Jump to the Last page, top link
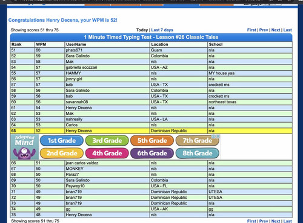This screenshot has width=303, height=223. 287,30
